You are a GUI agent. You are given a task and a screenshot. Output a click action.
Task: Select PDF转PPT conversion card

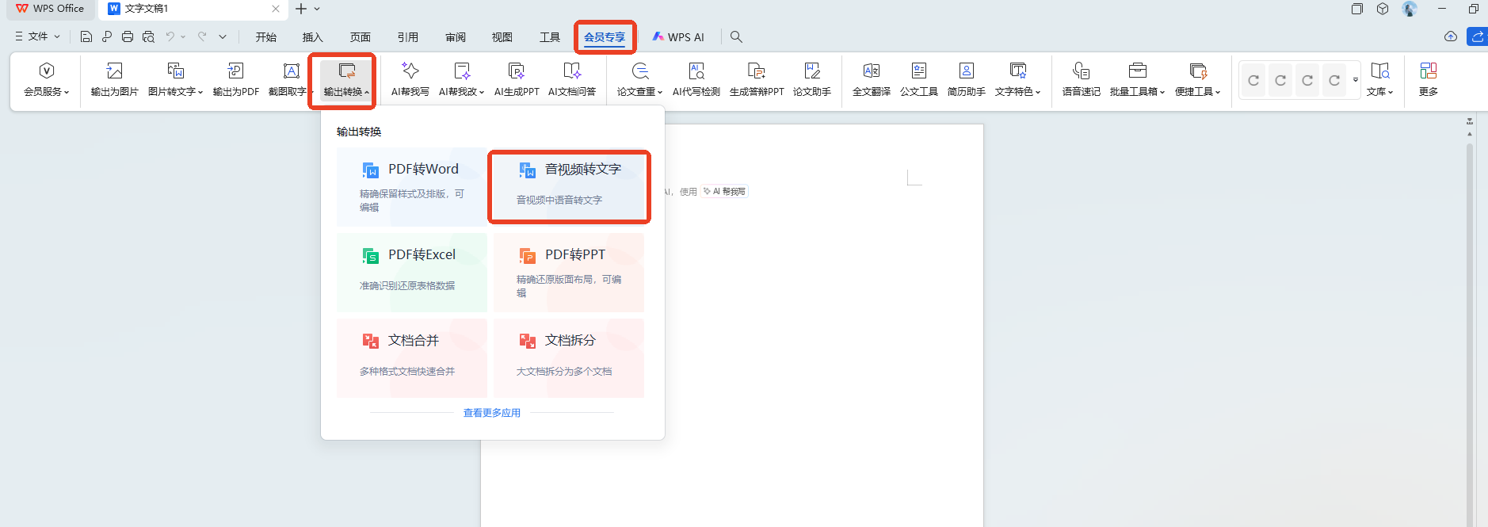pyautogui.click(x=569, y=273)
